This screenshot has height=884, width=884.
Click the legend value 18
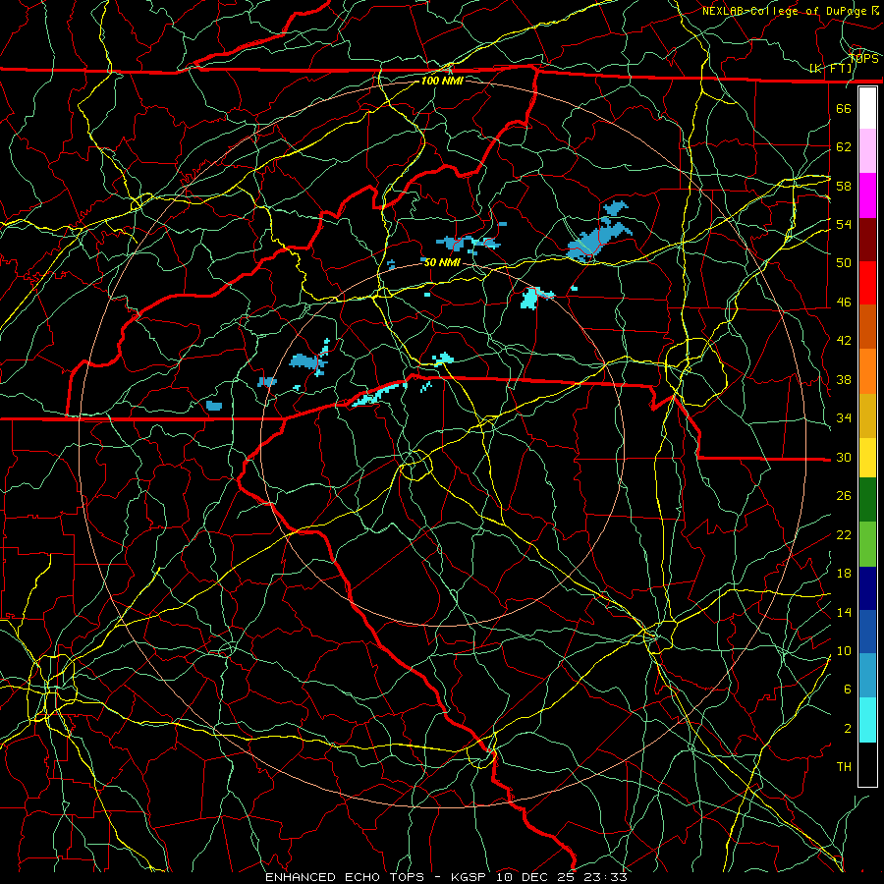point(844,574)
